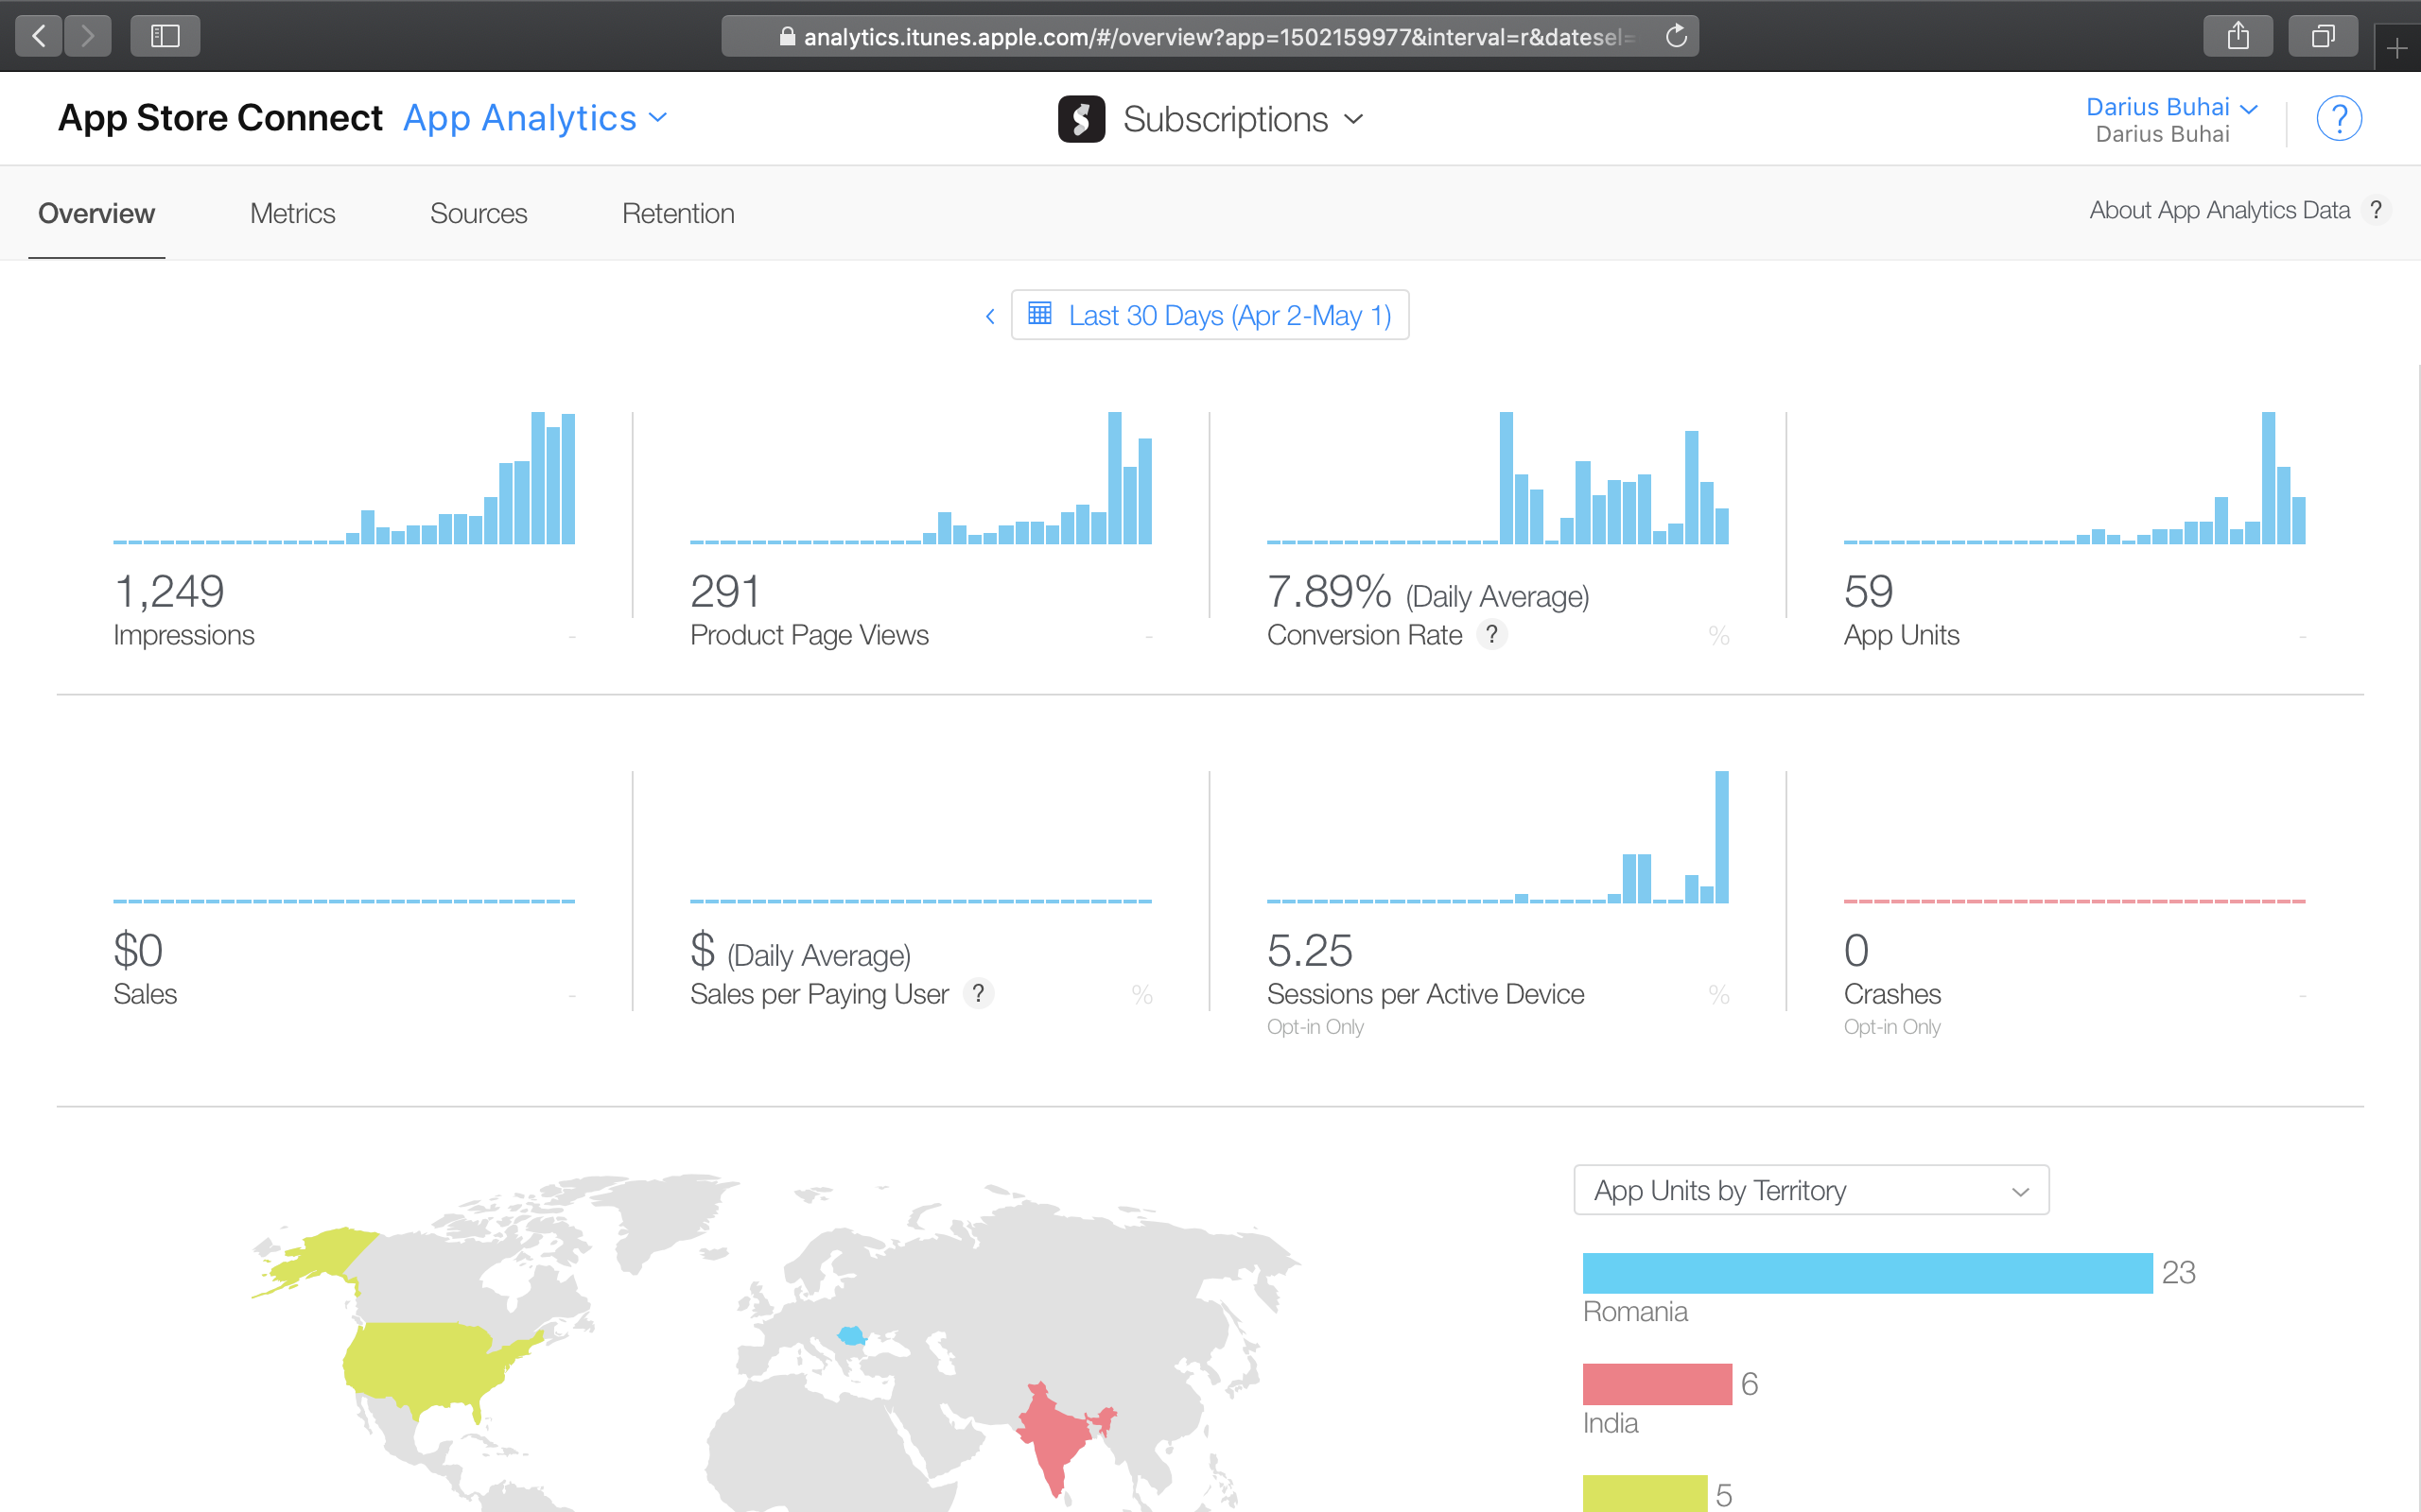Open the Product Page Views metric

[810, 635]
